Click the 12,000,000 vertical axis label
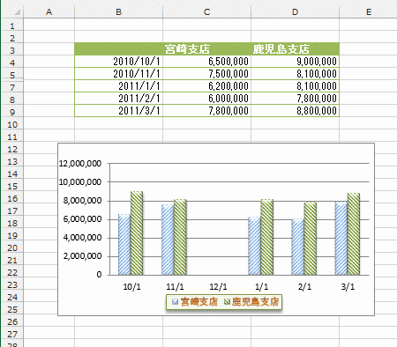The width and height of the screenshot is (397, 347). click(80, 164)
